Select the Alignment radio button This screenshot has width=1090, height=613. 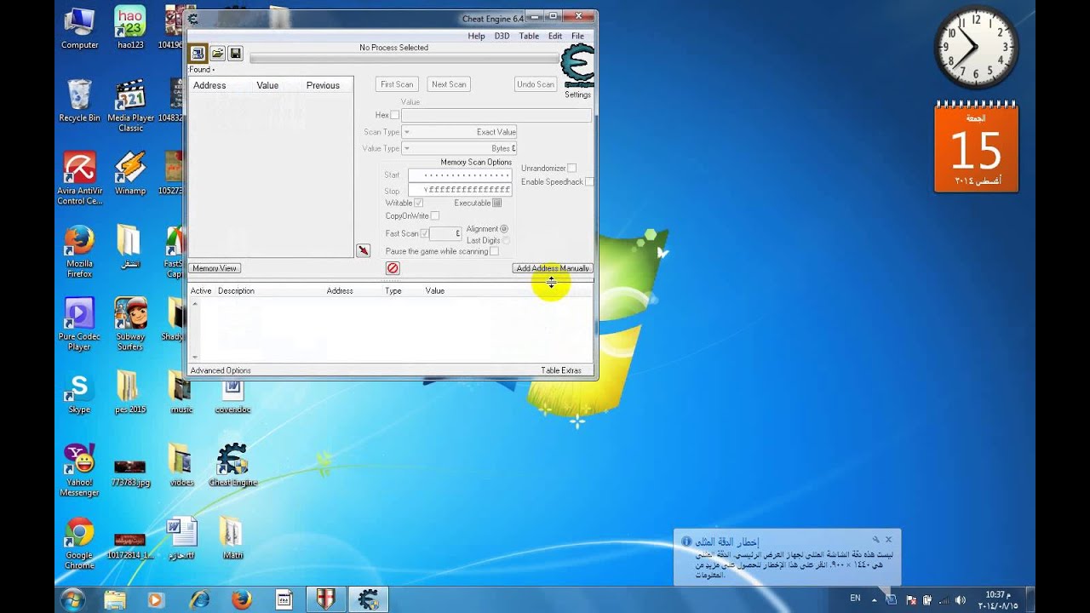503,229
